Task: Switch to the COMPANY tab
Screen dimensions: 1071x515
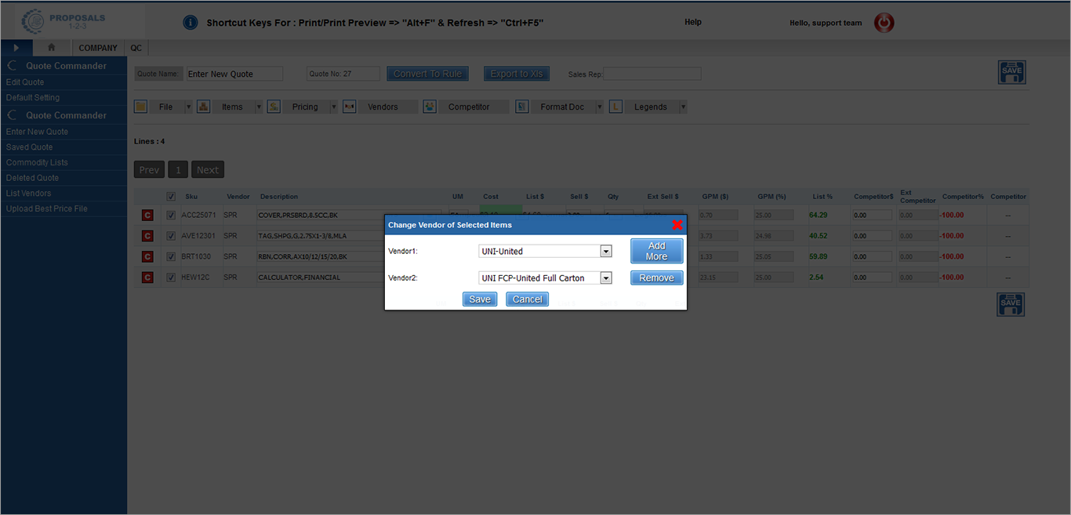Action: pyautogui.click(x=98, y=48)
